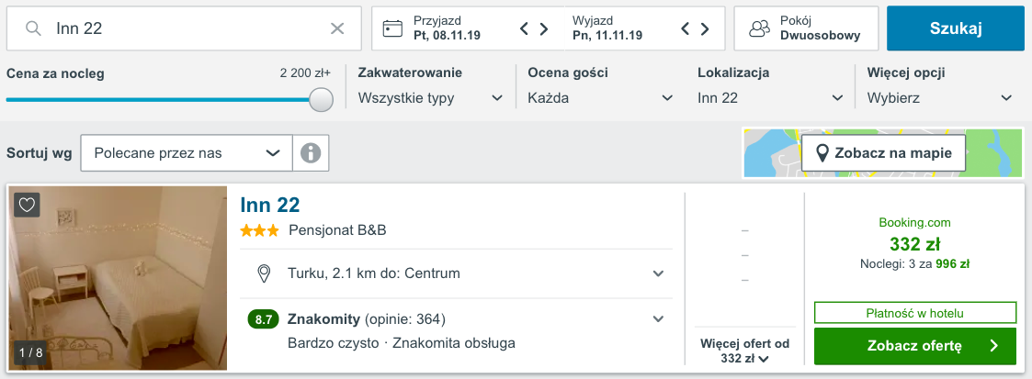The image size is (1032, 379).
Task: Clear the Inn 22 search text
Action: [337, 28]
